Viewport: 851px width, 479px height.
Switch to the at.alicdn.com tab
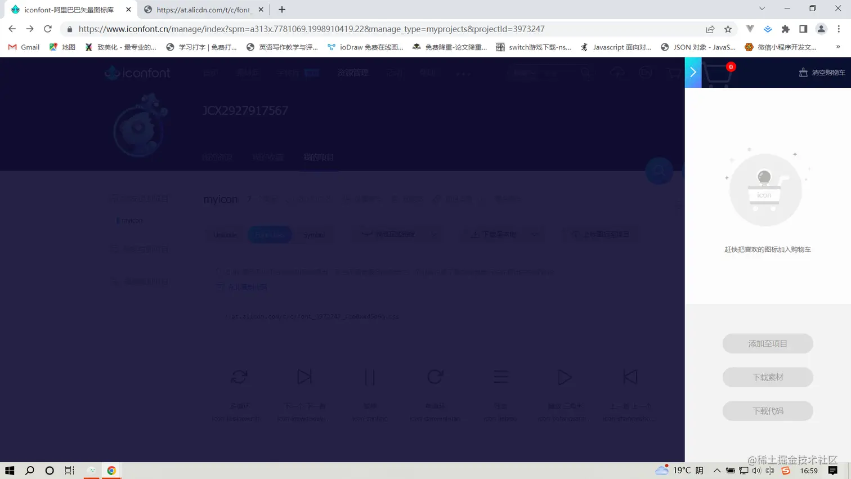204,10
